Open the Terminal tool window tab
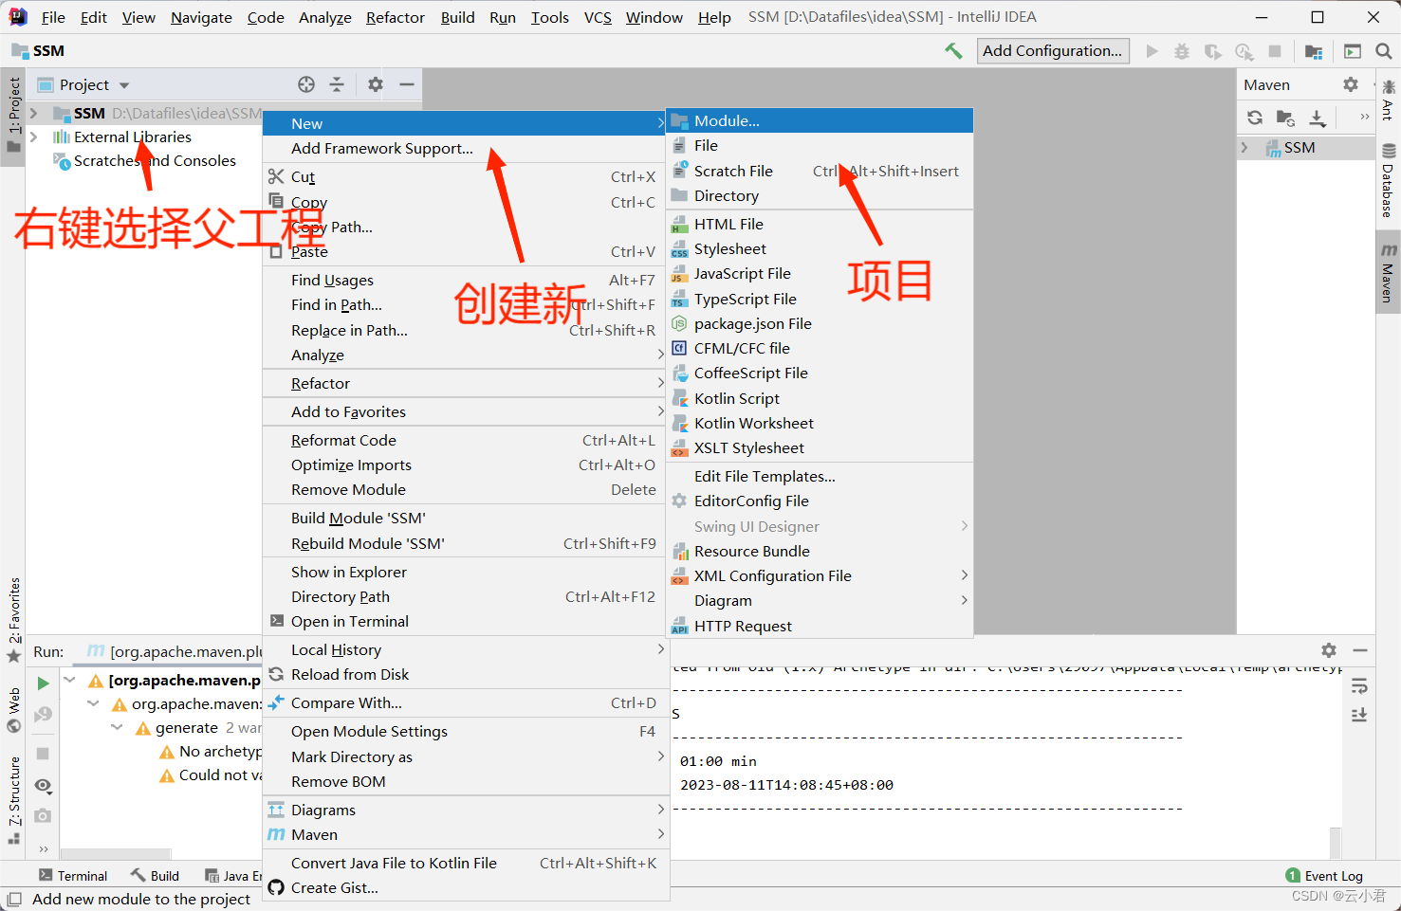The width and height of the screenshot is (1401, 911). (73, 876)
